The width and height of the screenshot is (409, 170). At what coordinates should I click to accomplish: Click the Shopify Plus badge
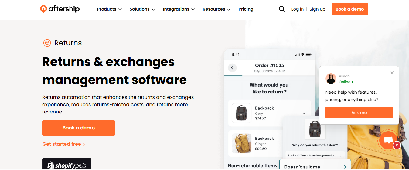pyautogui.click(x=67, y=164)
